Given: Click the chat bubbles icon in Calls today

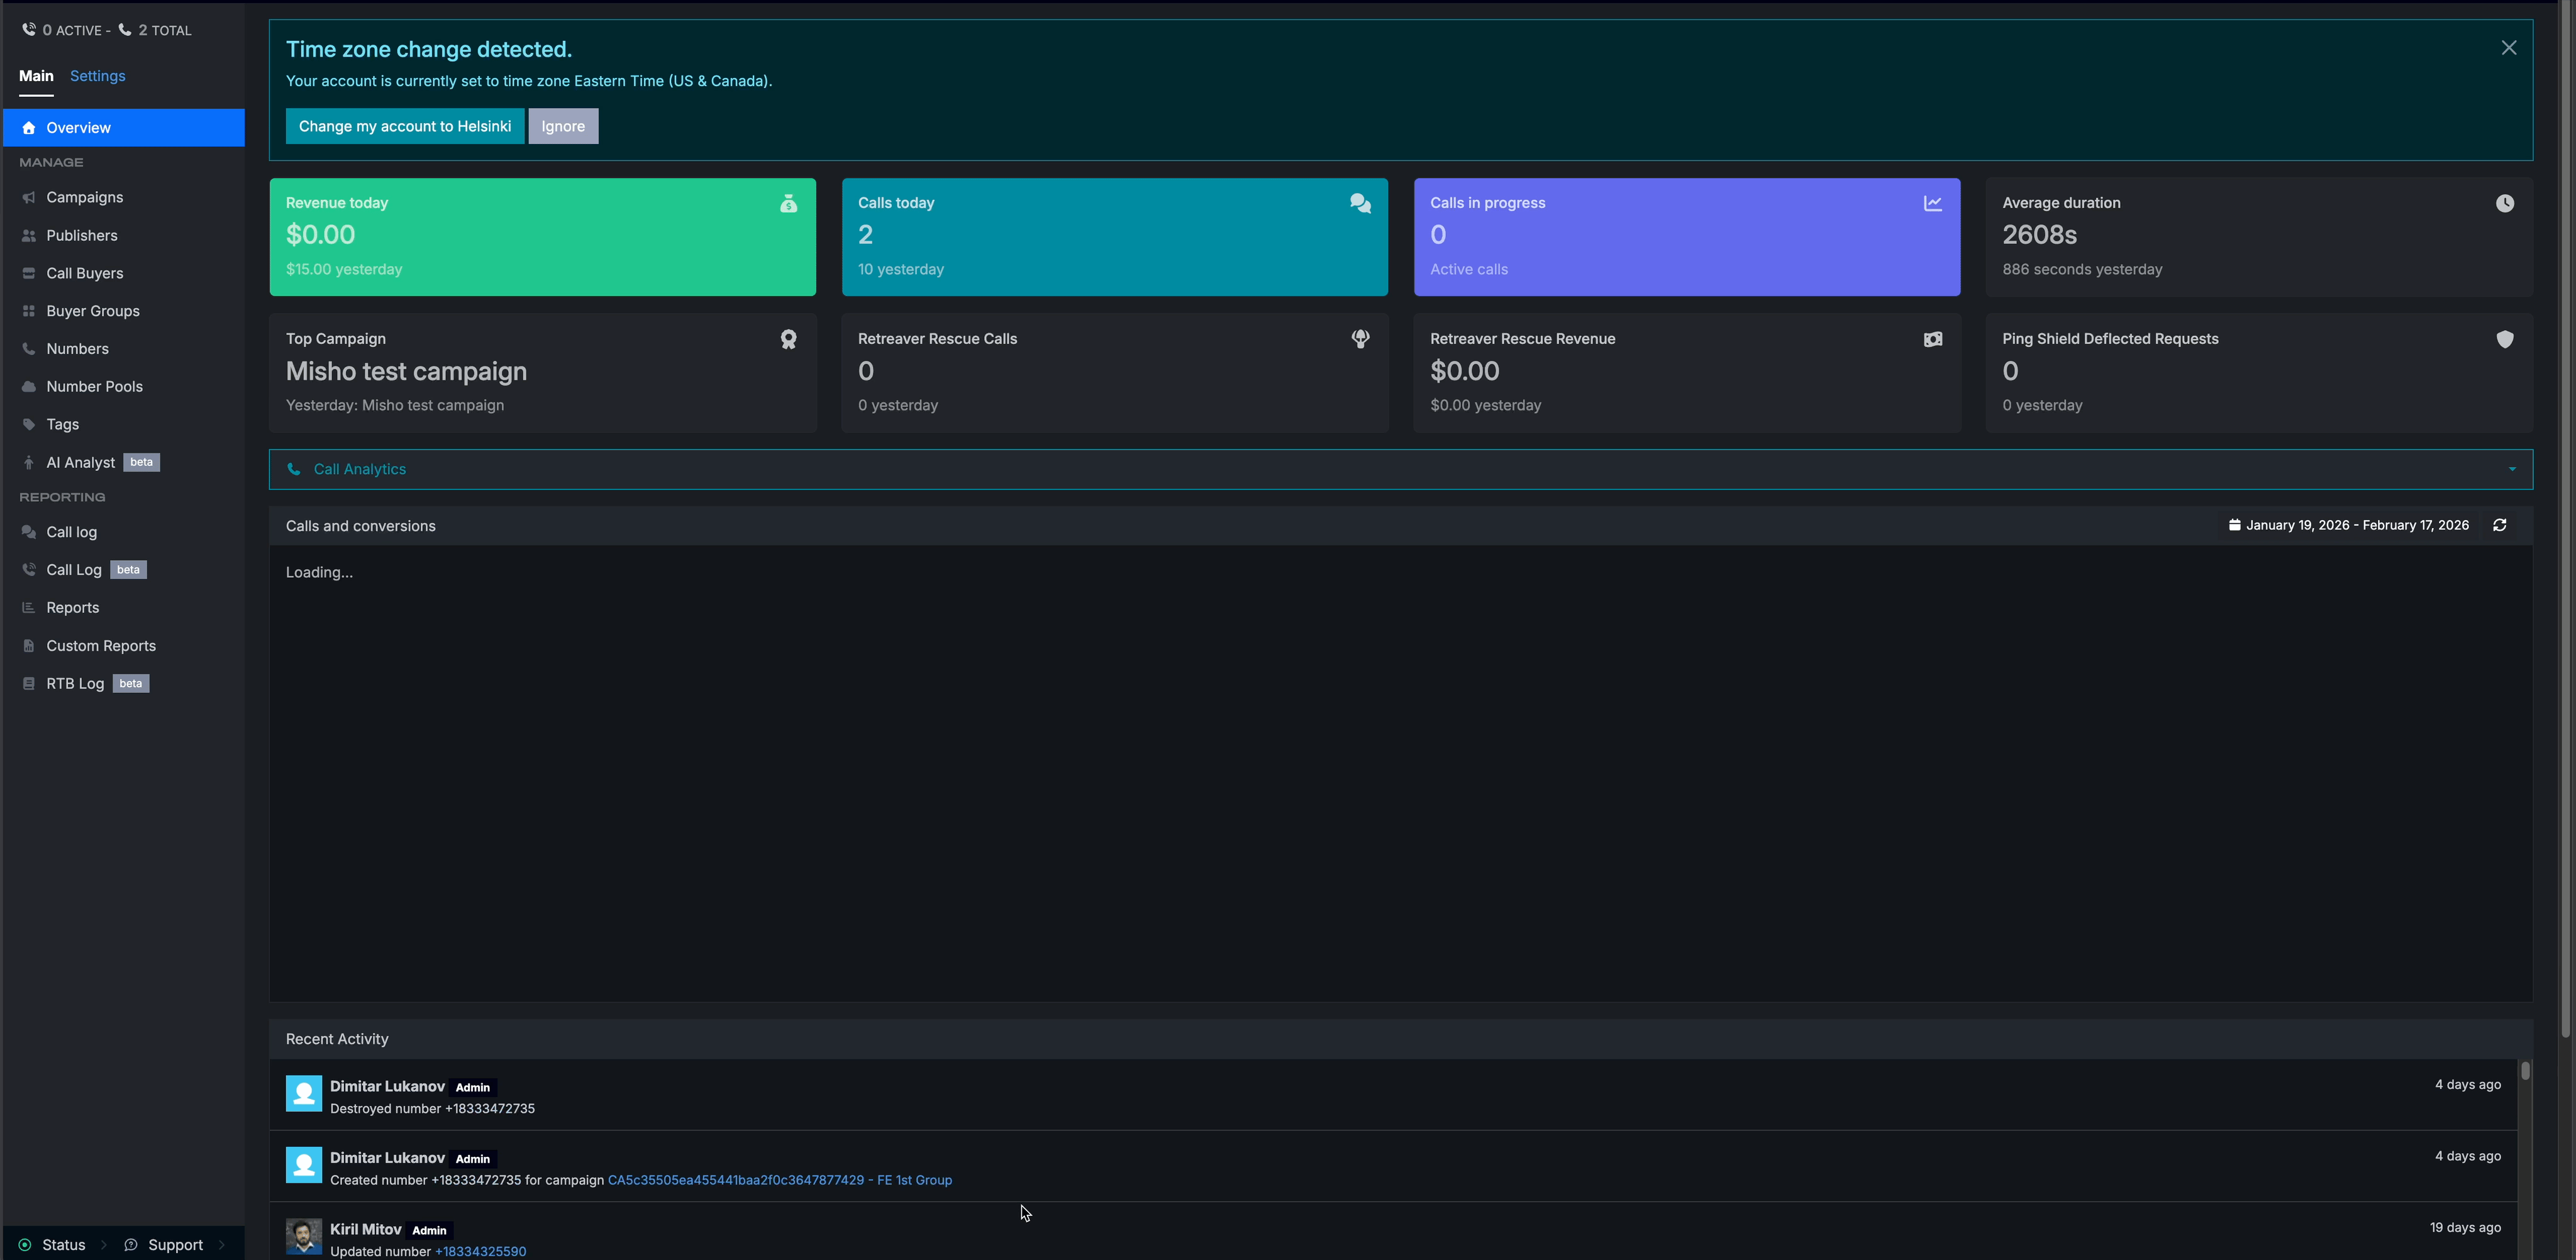Looking at the screenshot, I should [x=1360, y=204].
